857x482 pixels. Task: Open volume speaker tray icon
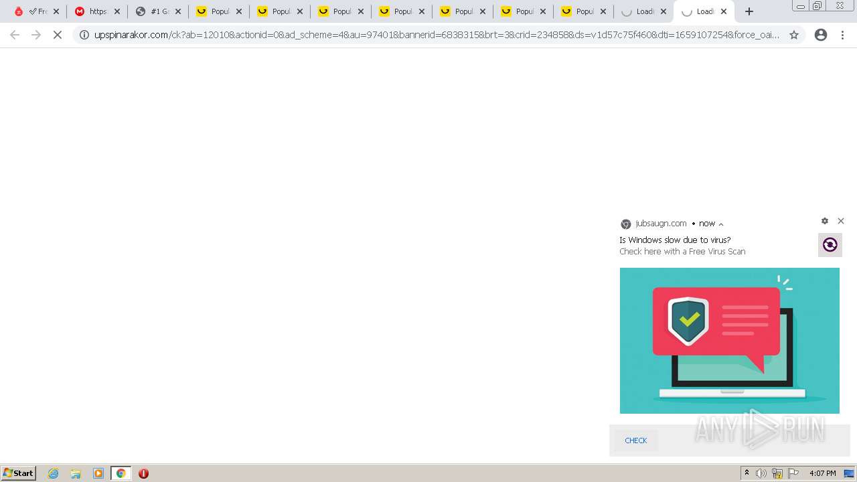[761, 473]
